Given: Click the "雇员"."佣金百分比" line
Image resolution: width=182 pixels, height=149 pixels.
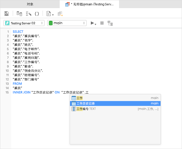Looking at the screenshot, I should tap(28, 71).
